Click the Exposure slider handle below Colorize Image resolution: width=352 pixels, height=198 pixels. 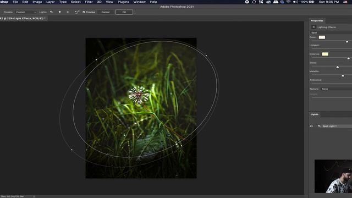[x=348, y=58]
